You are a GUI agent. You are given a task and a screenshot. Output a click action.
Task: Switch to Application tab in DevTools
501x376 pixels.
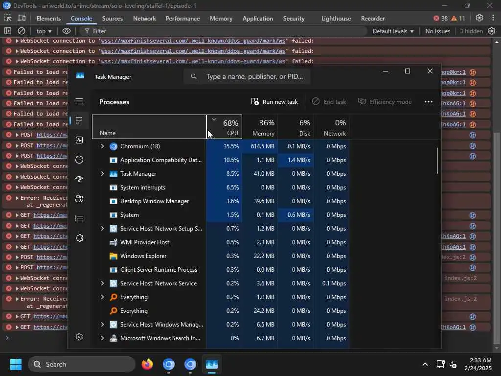[x=257, y=19]
